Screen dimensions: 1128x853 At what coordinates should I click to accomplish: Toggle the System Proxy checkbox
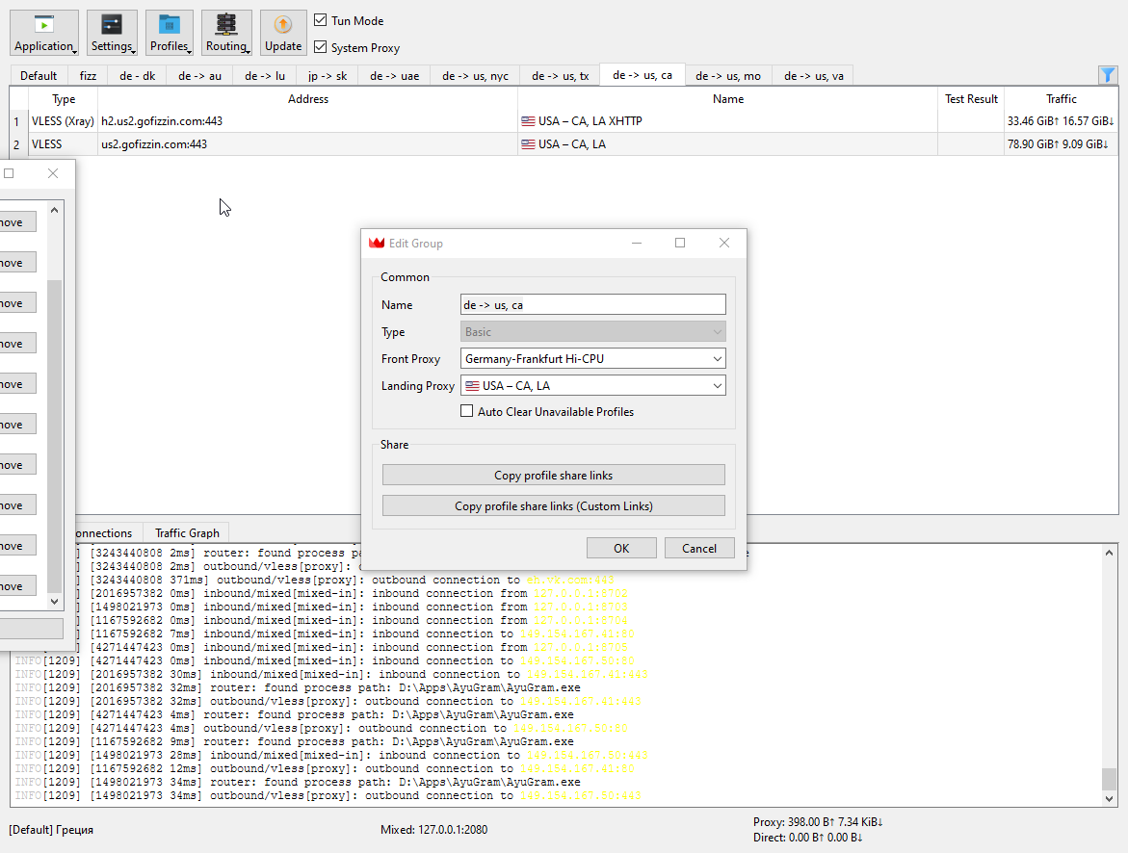pyautogui.click(x=320, y=47)
